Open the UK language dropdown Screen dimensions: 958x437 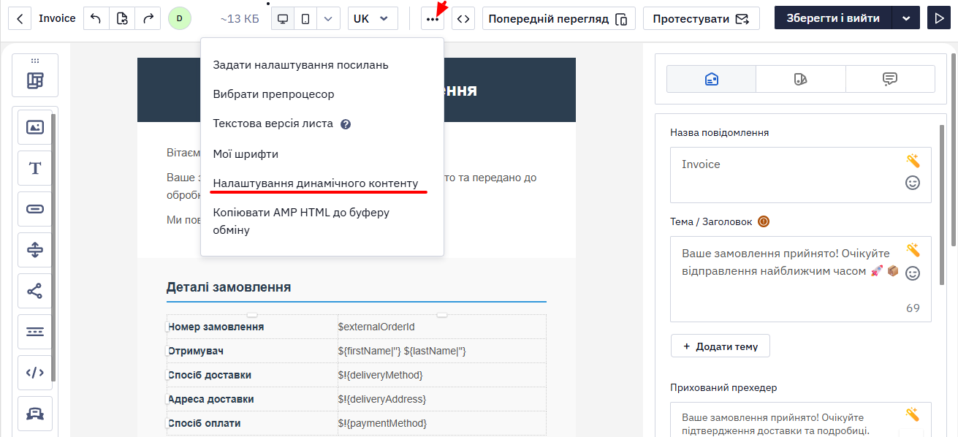tap(373, 18)
